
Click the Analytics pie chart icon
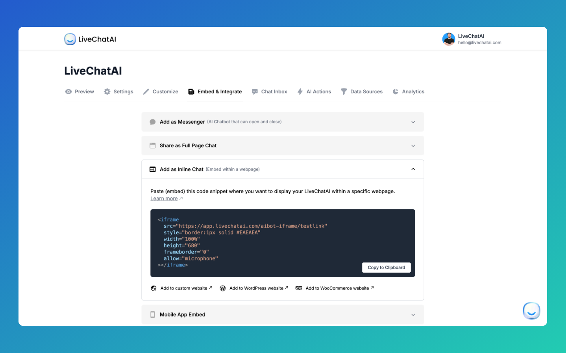(x=396, y=91)
